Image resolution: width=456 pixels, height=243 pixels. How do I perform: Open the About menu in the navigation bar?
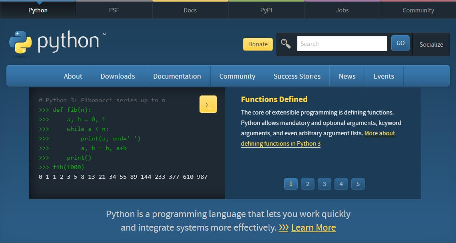coord(73,76)
